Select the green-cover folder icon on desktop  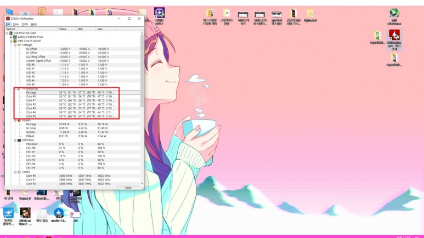pyautogui.click(x=377, y=36)
